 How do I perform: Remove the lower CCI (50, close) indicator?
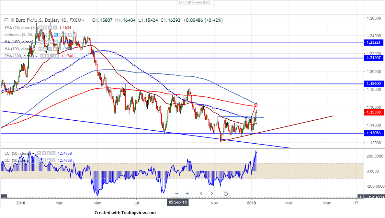coord(53,160)
